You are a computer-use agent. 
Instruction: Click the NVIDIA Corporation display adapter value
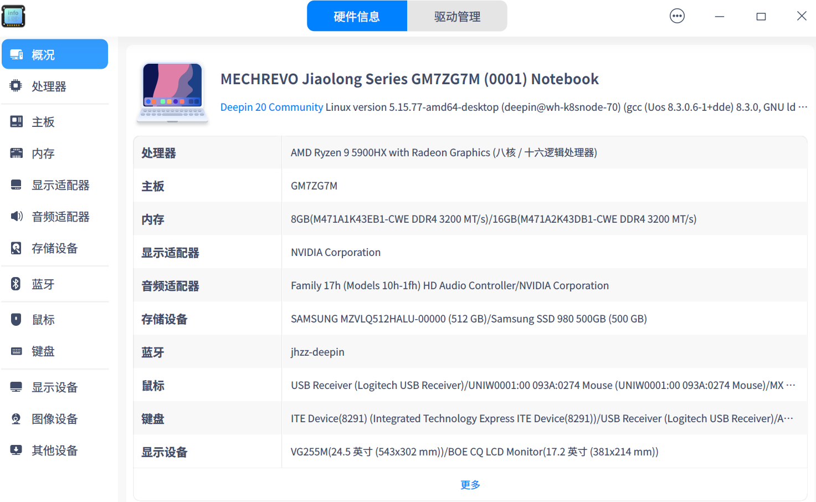tap(336, 252)
